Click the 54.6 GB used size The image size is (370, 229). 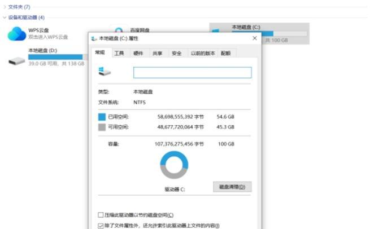pos(225,117)
